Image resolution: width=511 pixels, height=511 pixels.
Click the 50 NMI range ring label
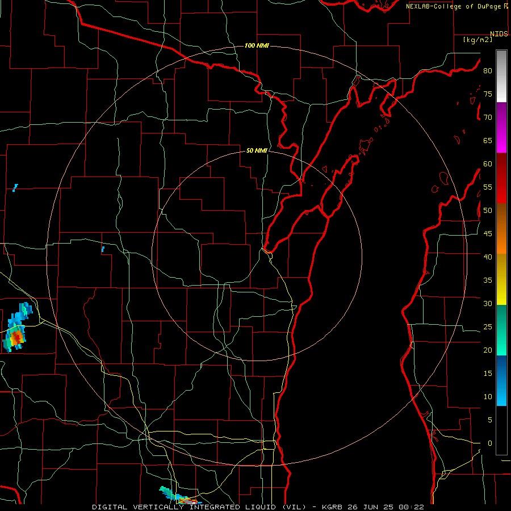pos(257,150)
